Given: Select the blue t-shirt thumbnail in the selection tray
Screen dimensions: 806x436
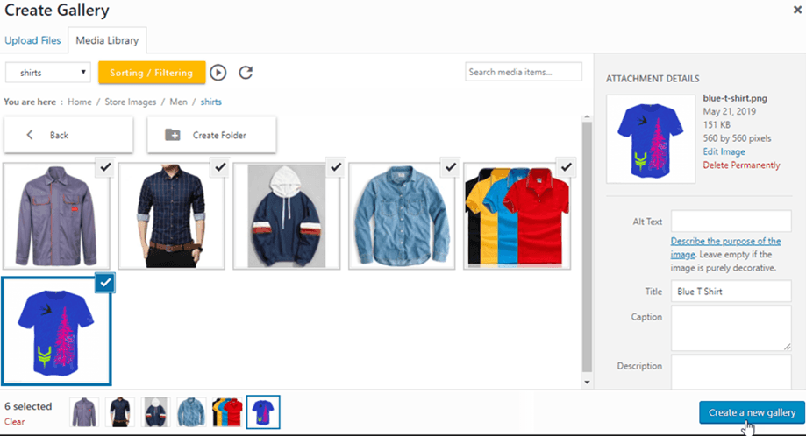Looking at the screenshot, I should pos(263,411).
